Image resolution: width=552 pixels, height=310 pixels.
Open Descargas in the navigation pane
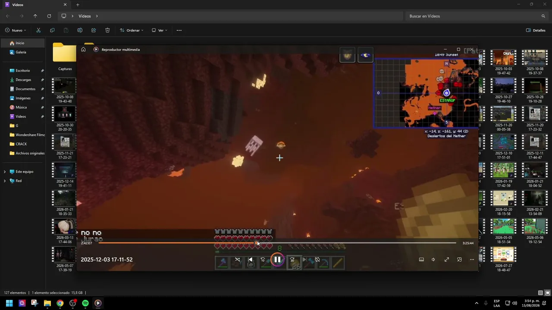pyautogui.click(x=22, y=80)
